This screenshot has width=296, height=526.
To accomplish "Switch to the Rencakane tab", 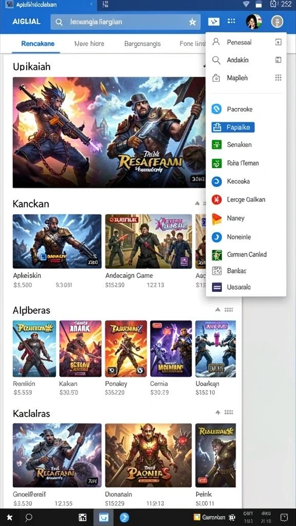I will [38, 44].
